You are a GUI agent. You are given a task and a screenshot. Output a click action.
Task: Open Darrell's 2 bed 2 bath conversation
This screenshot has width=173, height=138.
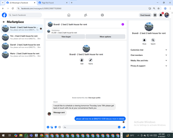coord(22,46)
